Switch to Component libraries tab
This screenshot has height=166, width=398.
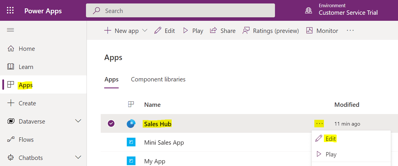(x=158, y=79)
